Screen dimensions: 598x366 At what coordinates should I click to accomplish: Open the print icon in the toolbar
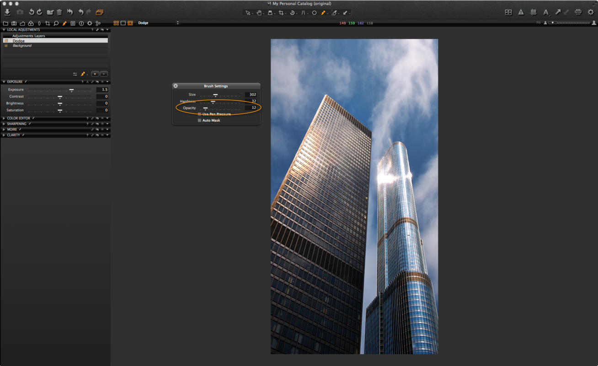coord(578,12)
